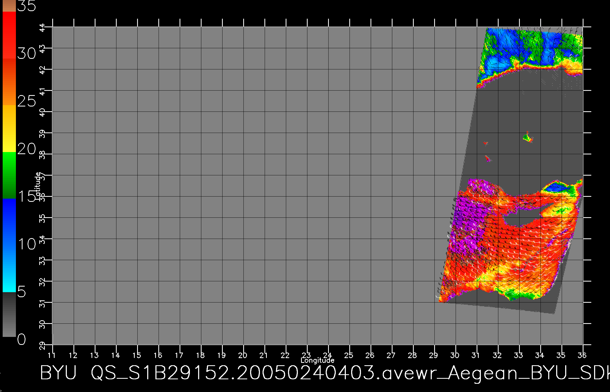The image size is (610, 392).
Task: Click latitude tick label 29
Action: pyautogui.click(x=42, y=345)
